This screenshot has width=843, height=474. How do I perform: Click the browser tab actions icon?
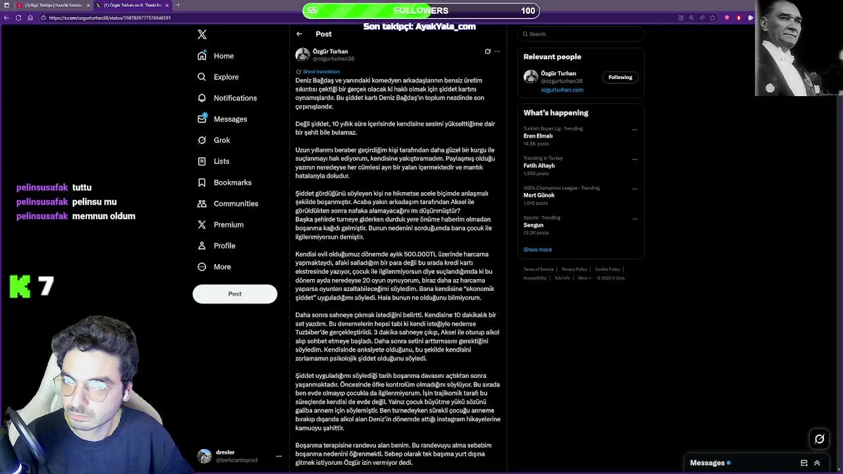coord(6,5)
